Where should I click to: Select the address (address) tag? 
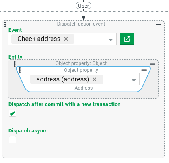tap(63, 79)
